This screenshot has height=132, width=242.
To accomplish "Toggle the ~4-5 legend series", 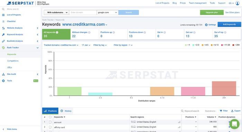I will coord(205,45).
